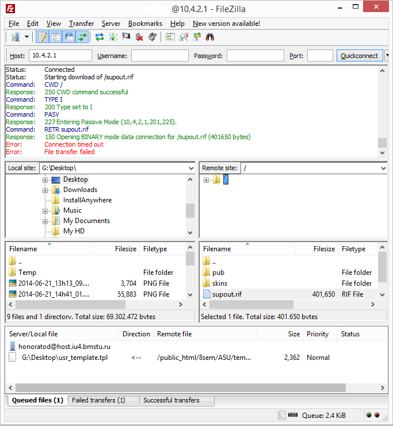Click the Quickconnect button
The image size is (393, 426).
[x=359, y=55]
